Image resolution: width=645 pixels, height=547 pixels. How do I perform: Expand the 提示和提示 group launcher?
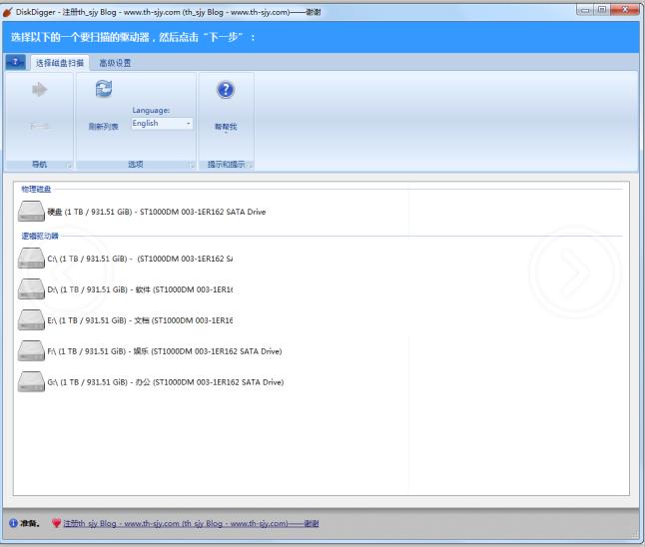250,165
